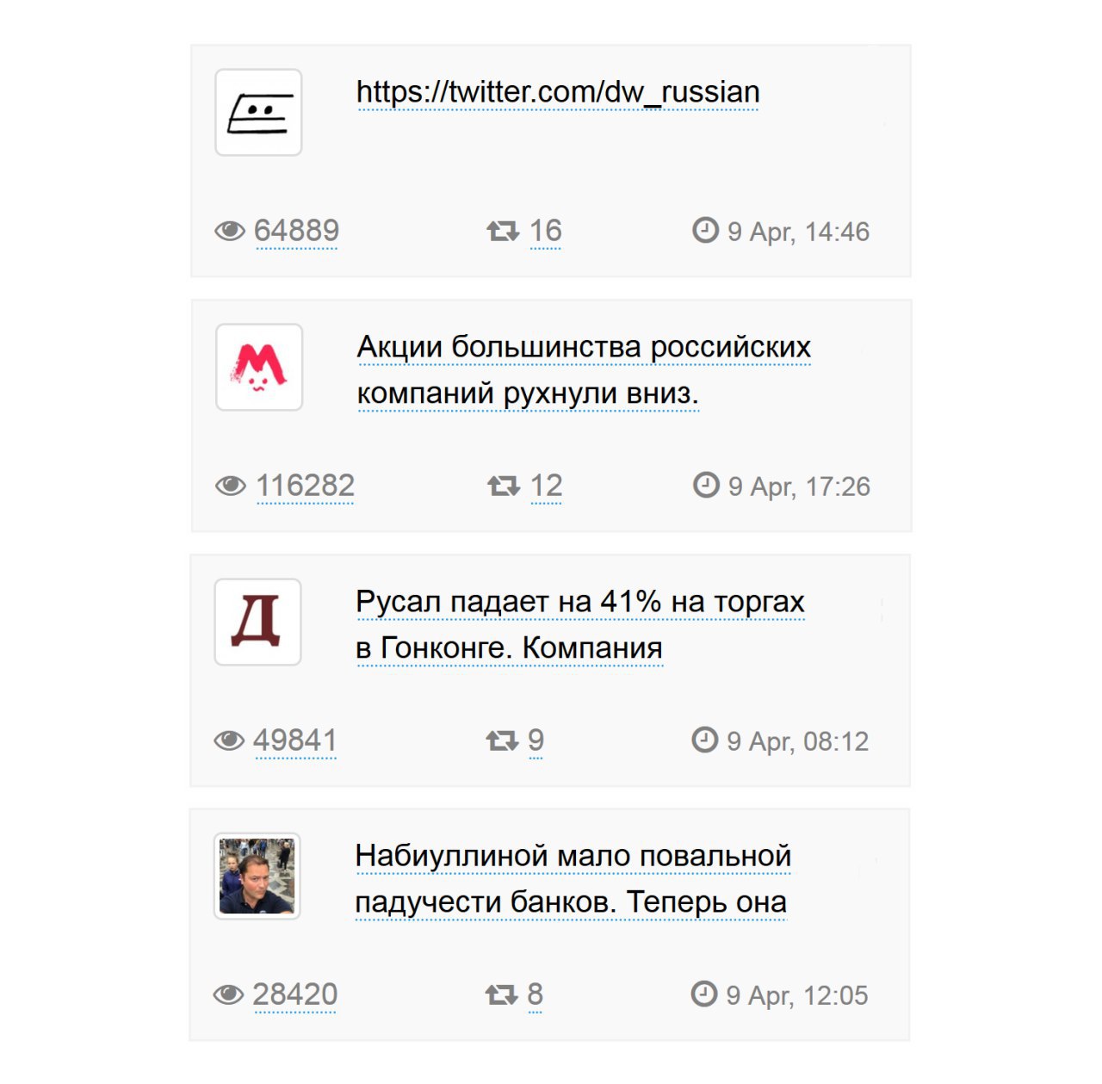This screenshot has width=1102, height=1084.
Task: Click the eye icon beside 64889 views
Action: pyautogui.click(x=230, y=231)
